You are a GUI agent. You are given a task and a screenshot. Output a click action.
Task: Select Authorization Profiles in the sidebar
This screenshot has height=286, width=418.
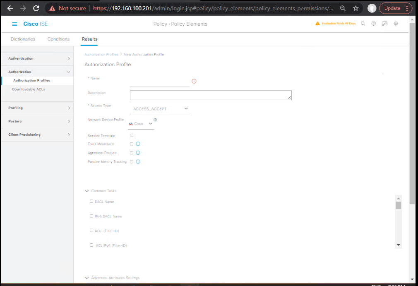pyautogui.click(x=32, y=80)
